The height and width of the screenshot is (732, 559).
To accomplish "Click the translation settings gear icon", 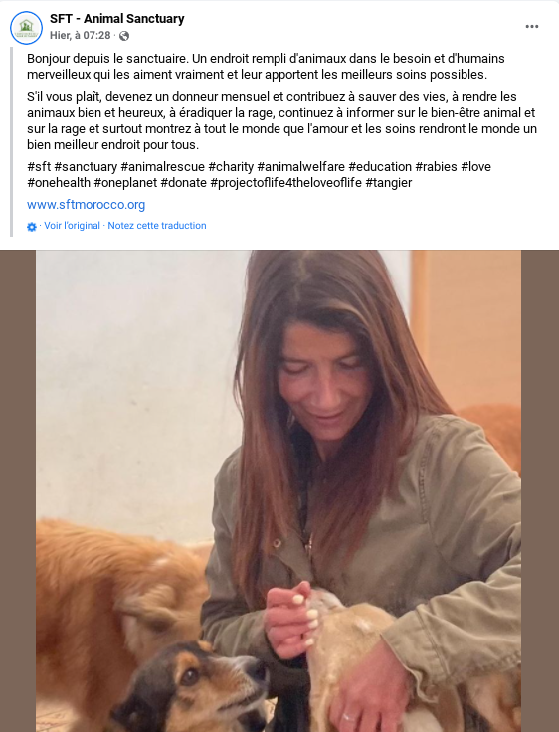I will [x=31, y=227].
